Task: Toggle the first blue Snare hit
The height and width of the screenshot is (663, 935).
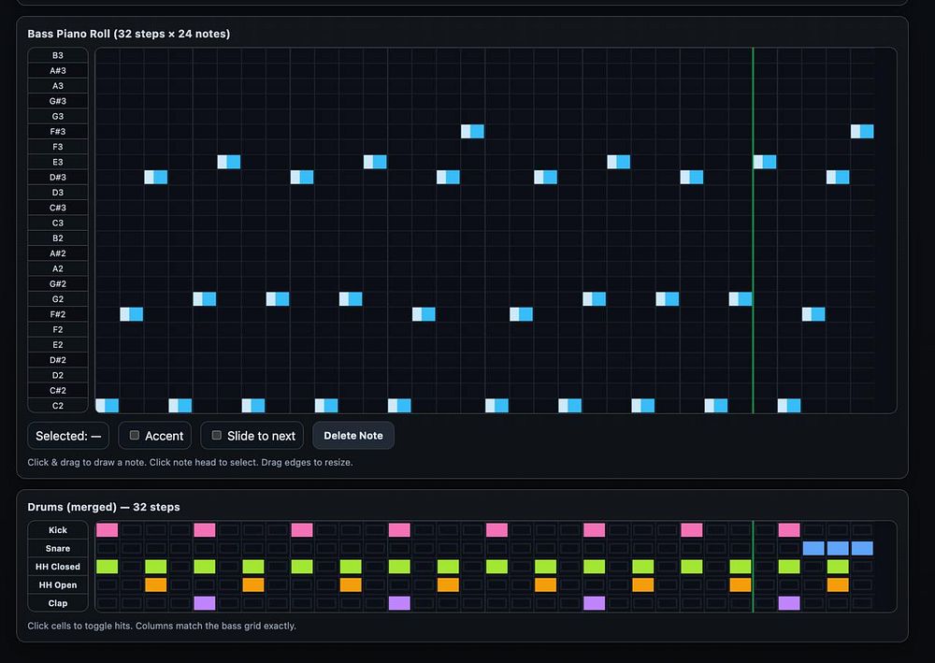Action: 813,548
